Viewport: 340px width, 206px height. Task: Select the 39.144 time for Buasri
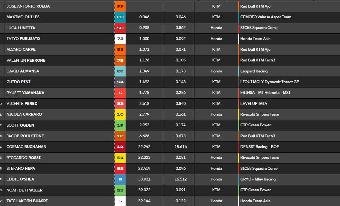(144, 201)
